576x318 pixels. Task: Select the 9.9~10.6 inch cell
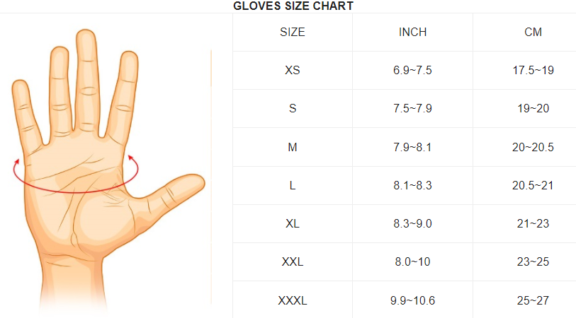[x=412, y=301]
